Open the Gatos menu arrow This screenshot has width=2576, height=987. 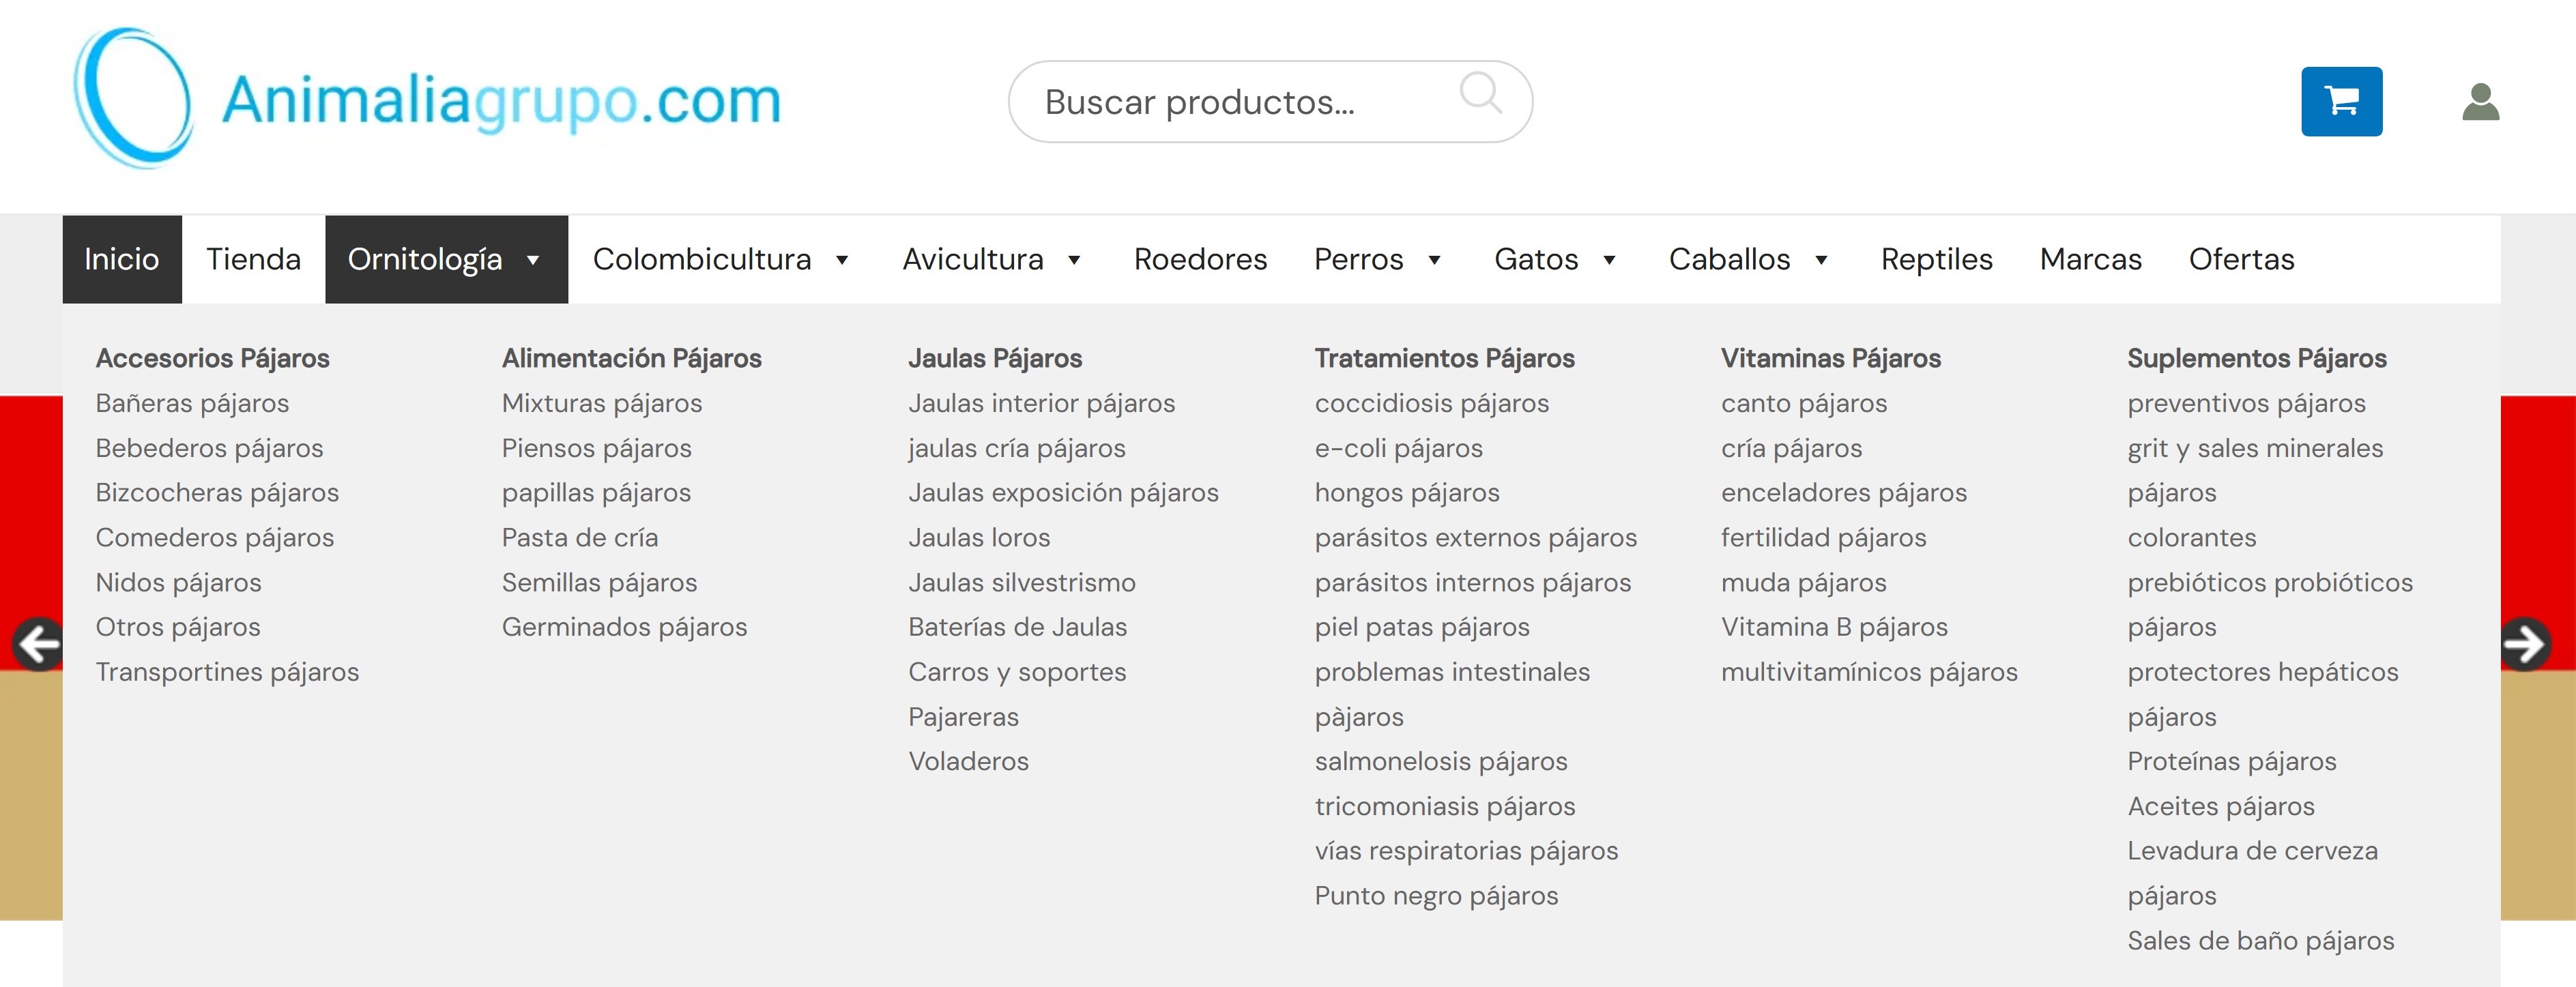coord(1609,260)
